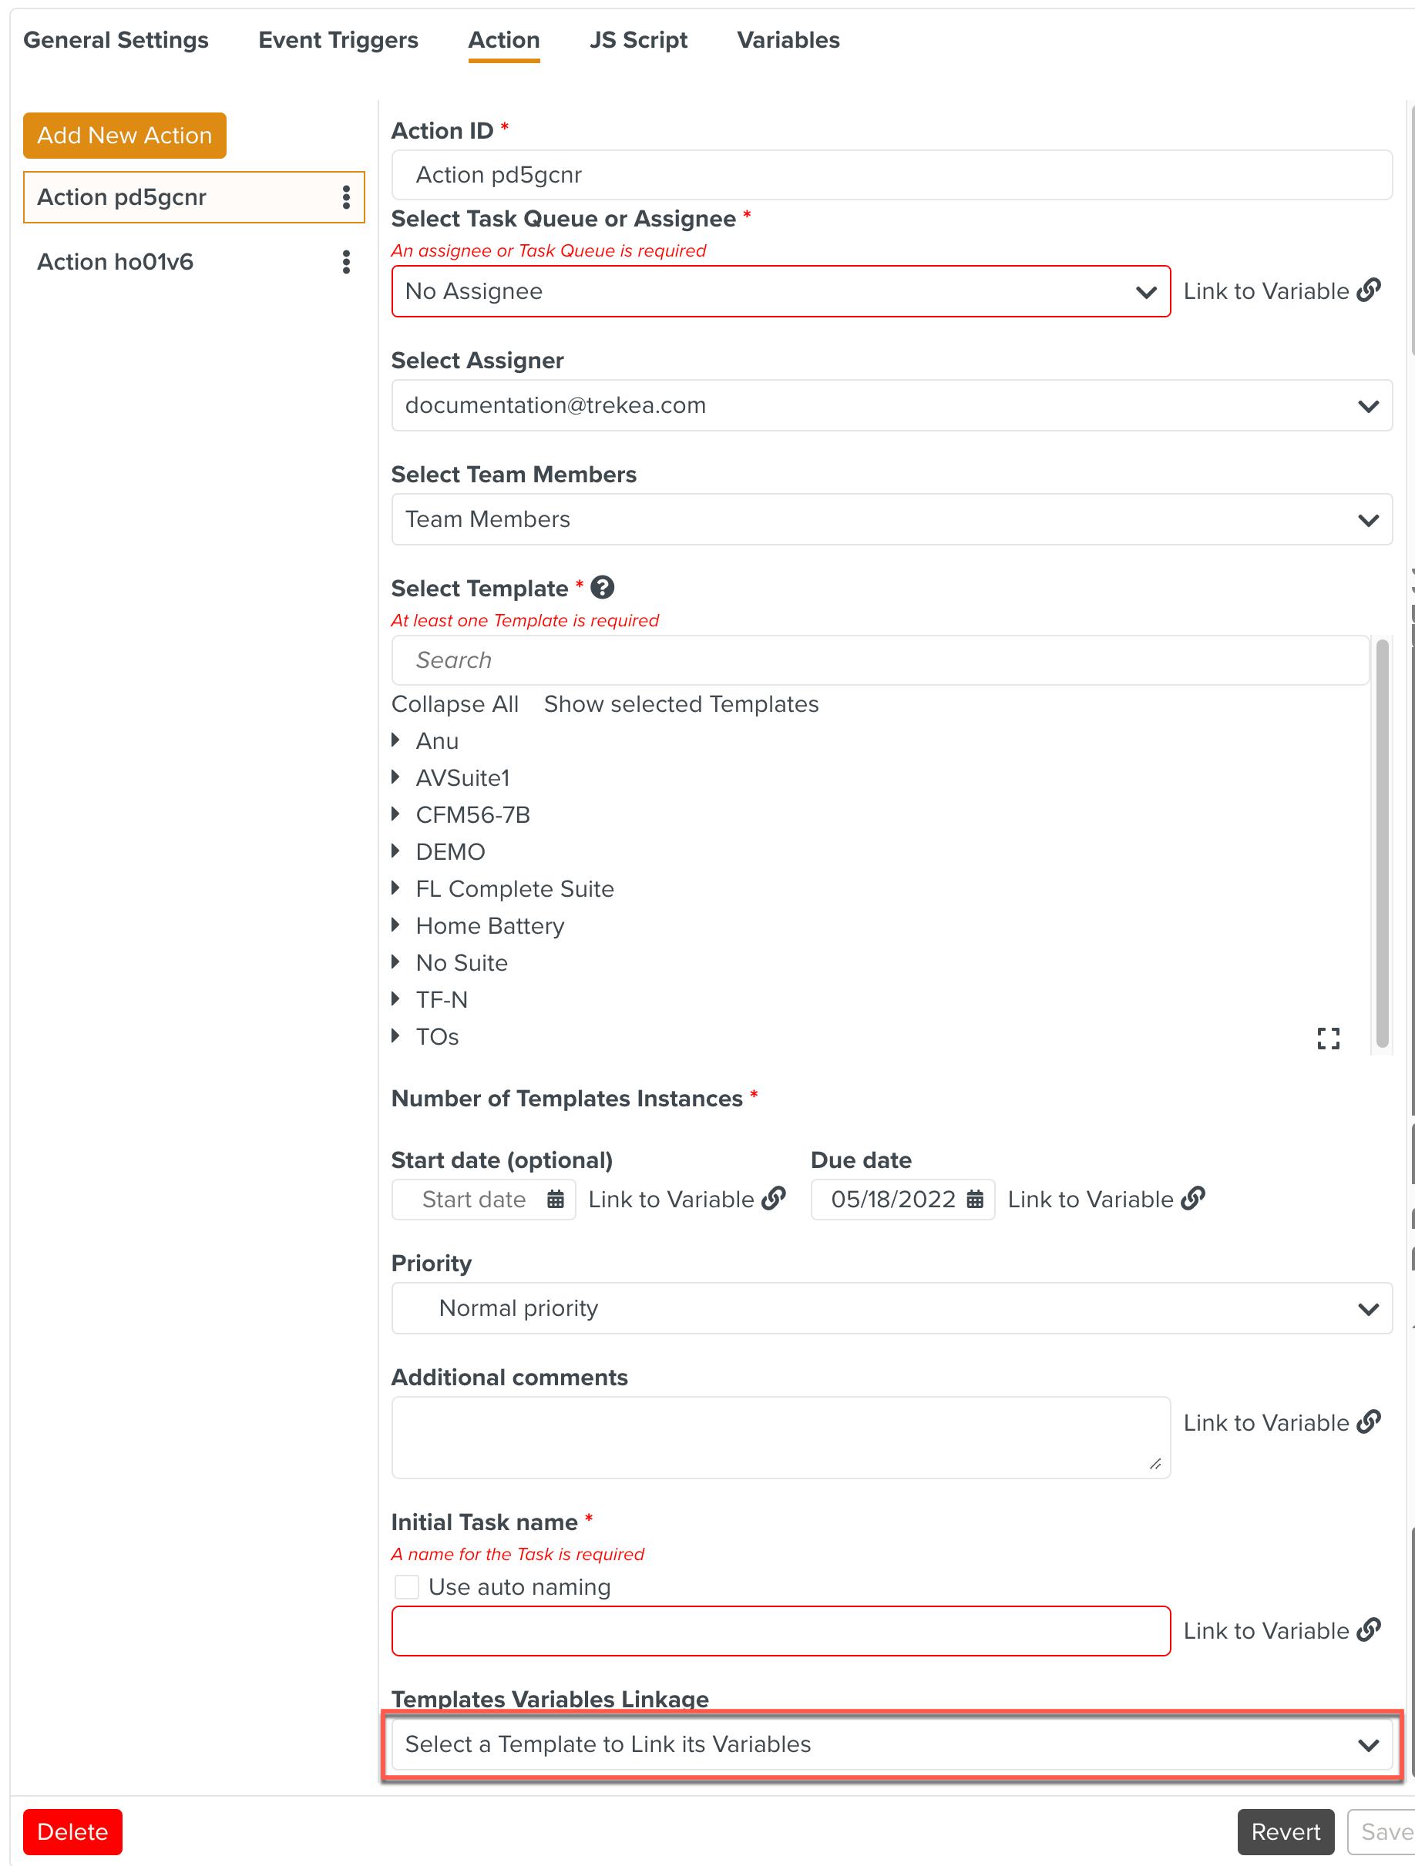Viewport: 1415px width, 1866px height.
Task: Click the Add New Action button
Action: point(125,136)
